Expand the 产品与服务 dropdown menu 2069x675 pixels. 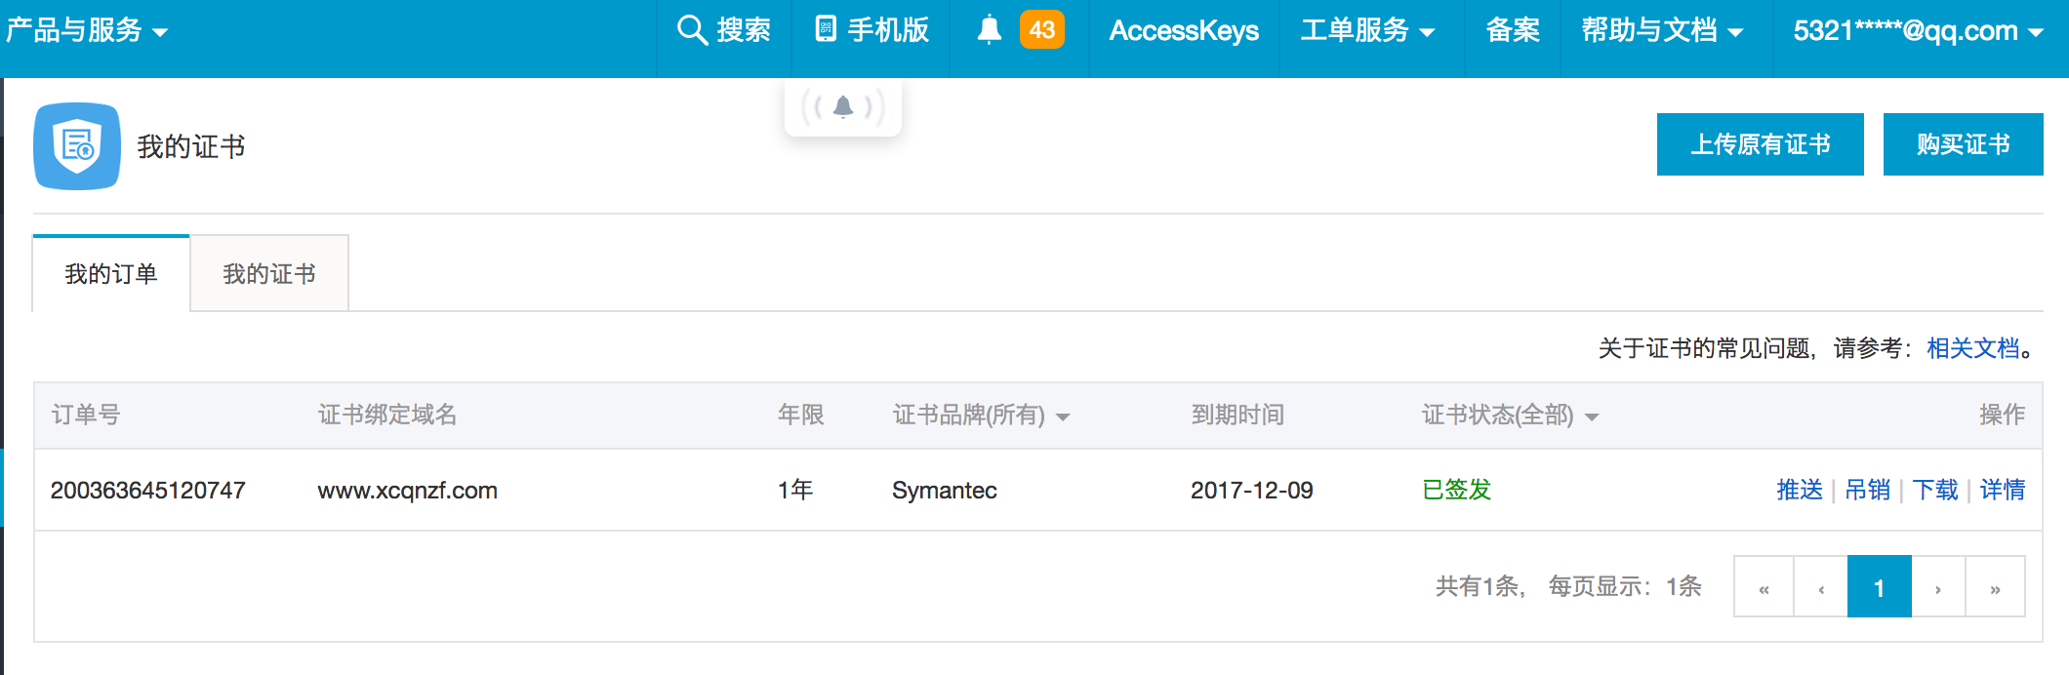[x=86, y=30]
